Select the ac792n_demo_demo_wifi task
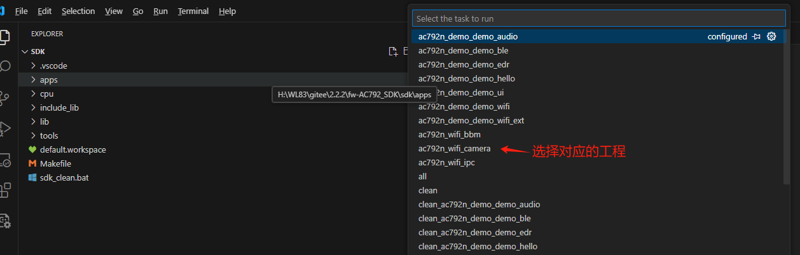Image resolution: width=800 pixels, height=255 pixels. [599, 106]
